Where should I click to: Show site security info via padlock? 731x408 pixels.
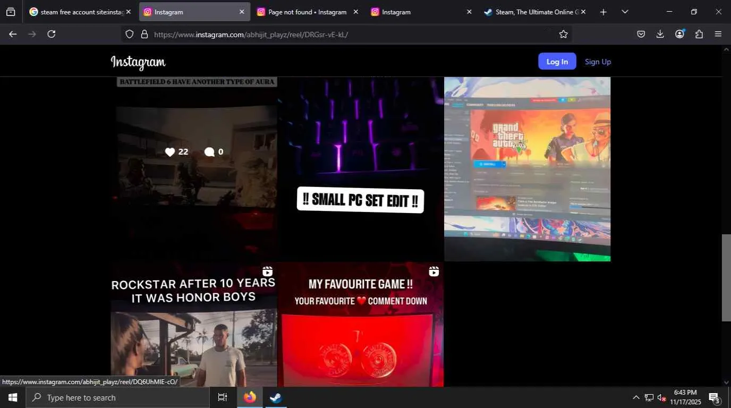[x=144, y=34]
